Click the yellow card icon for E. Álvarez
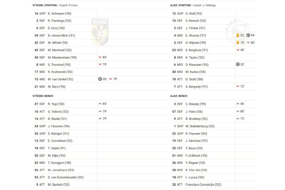285x190 pixels. click(238, 35)
